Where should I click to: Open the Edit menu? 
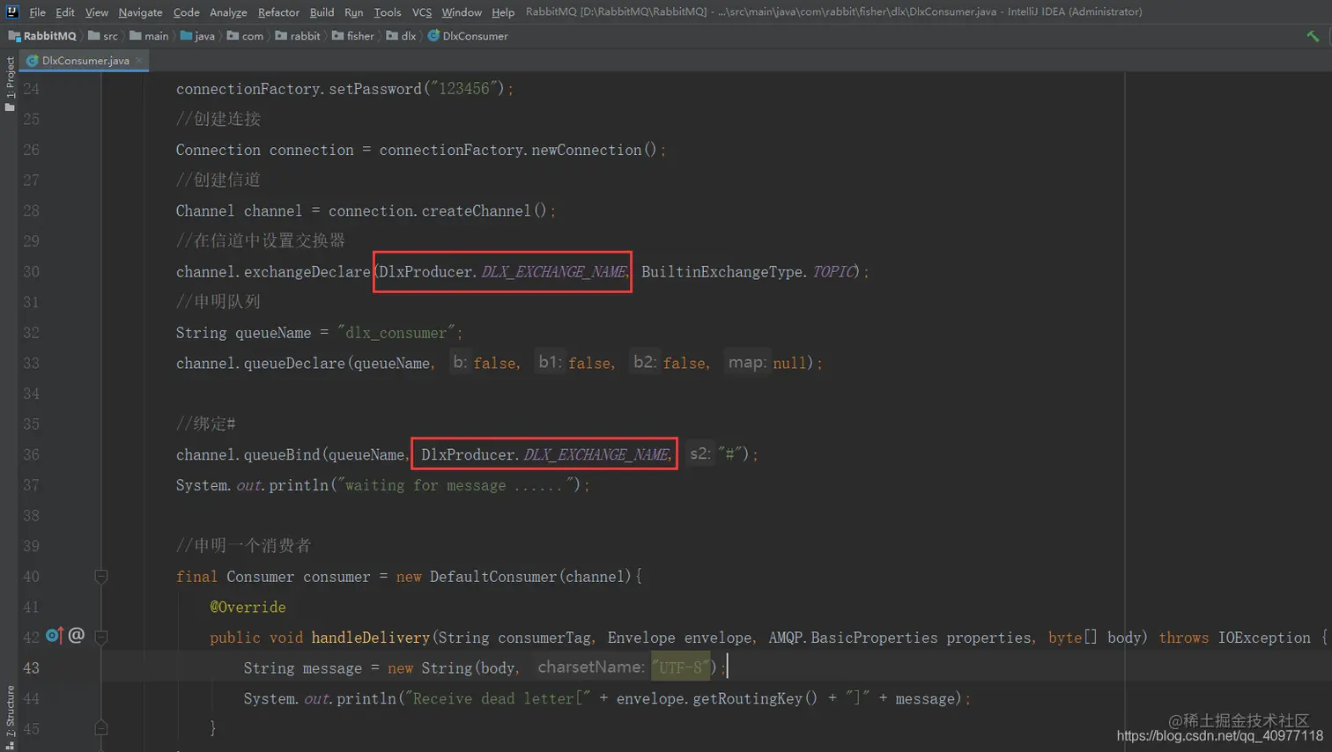[65, 12]
